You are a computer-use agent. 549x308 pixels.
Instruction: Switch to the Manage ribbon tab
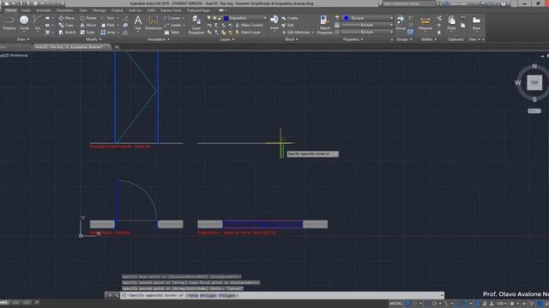[100, 10]
